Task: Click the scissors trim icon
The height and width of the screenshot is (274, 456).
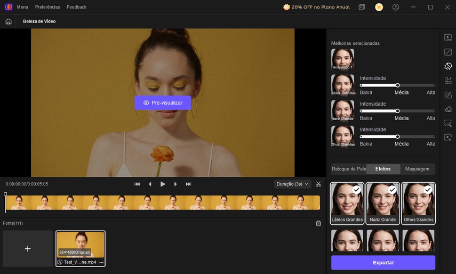Action: pos(318,184)
